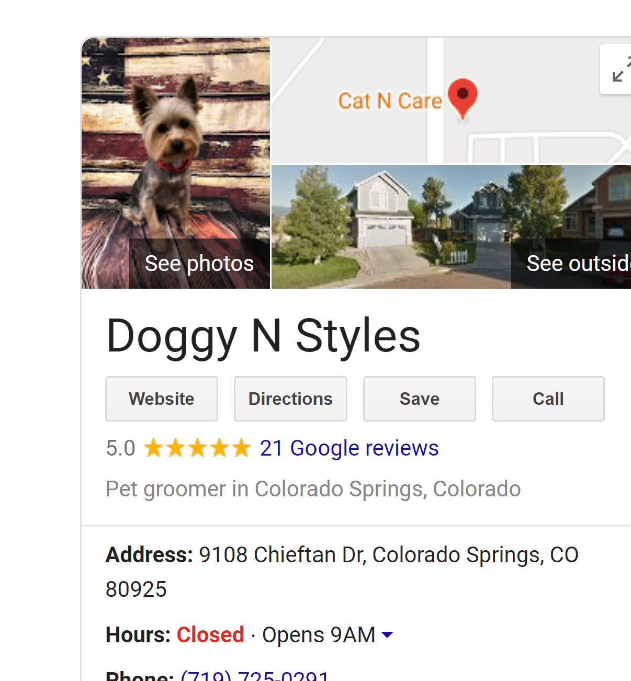Click the five gold rating stars

point(197,448)
